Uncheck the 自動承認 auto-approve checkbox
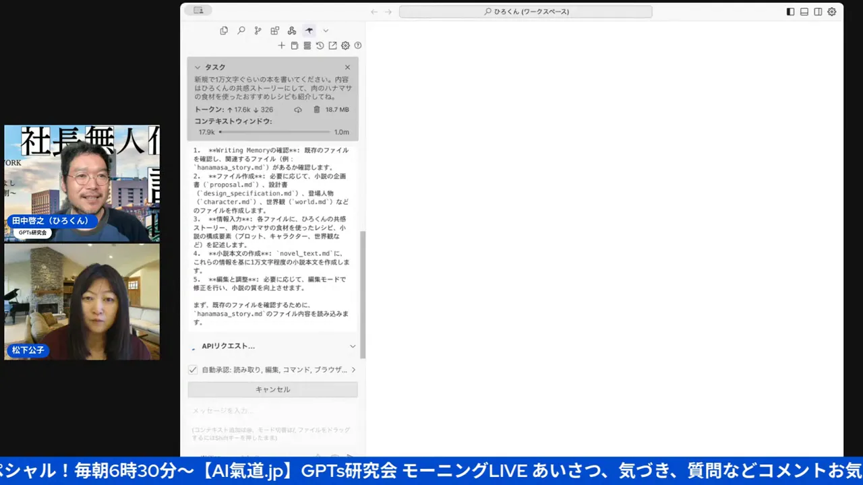The image size is (863, 485). (193, 369)
